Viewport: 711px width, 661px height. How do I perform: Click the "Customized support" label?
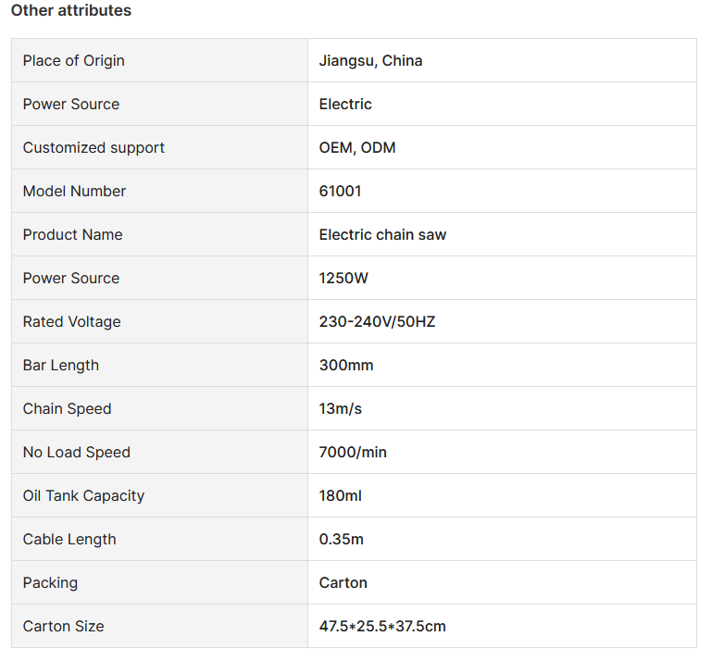pyautogui.click(x=94, y=147)
